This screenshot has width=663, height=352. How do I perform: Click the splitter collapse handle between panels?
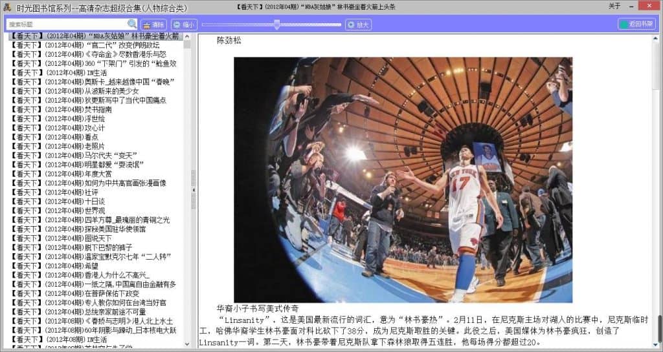[193, 189]
